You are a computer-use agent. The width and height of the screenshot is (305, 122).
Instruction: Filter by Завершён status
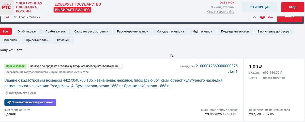click(10, 40)
